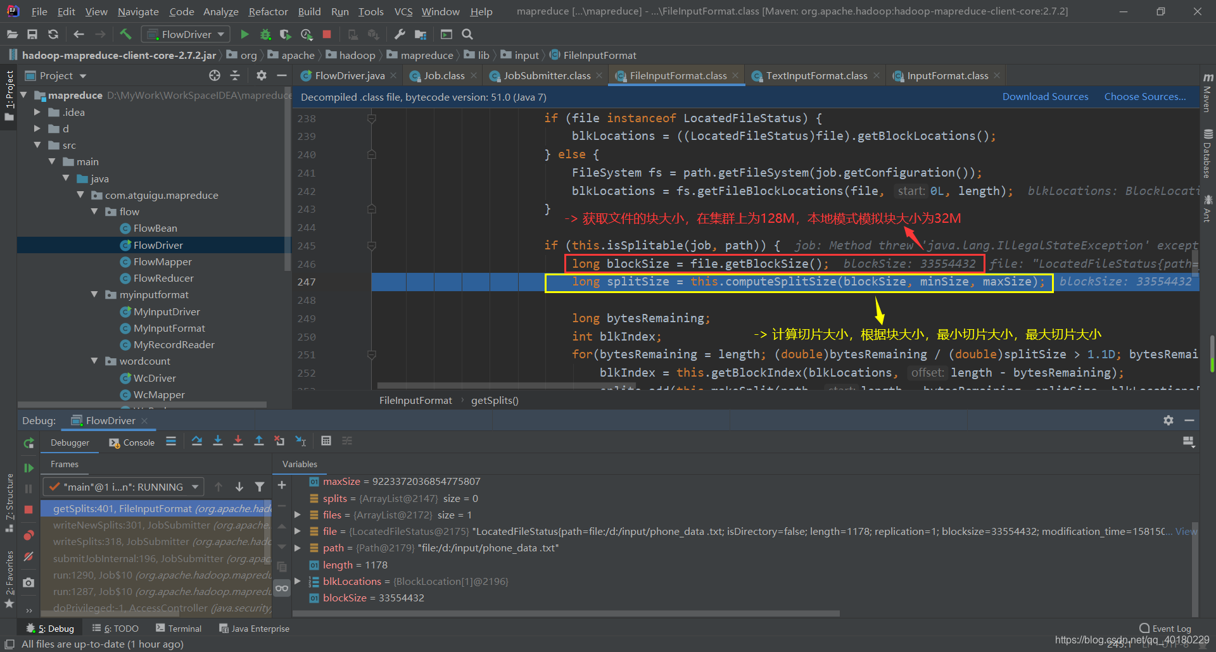The height and width of the screenshot is (652, 1216).
Task: Collapse all in the Project panel
Action: 235,75
